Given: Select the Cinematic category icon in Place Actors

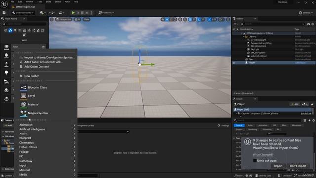Looking at the screenshot, I should click(x=24, y=30).
